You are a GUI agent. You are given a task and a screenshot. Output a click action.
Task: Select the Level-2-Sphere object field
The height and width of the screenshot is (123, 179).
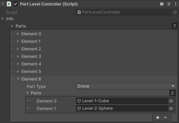coord(122,108)
